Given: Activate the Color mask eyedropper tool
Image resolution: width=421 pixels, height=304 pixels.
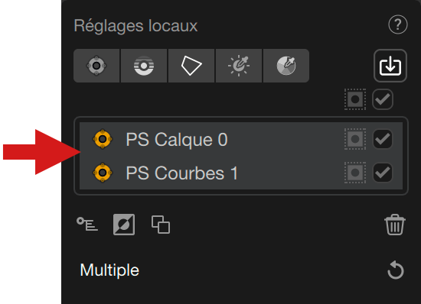Looking at the screenshot, I should coord(286,66).
